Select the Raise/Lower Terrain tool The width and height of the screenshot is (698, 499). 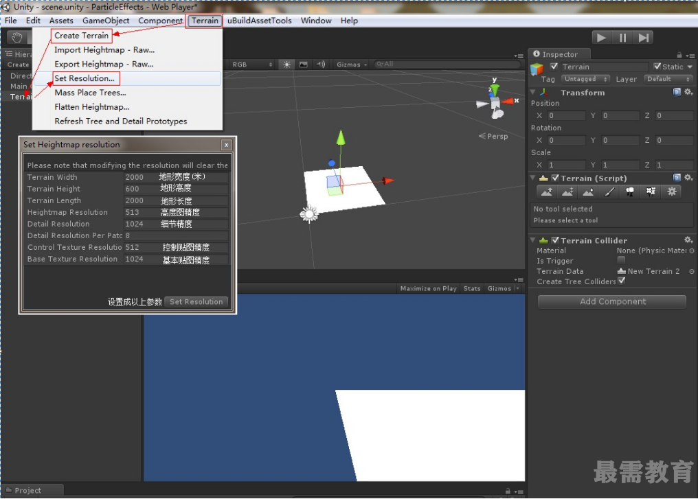[x=547, y=192]
